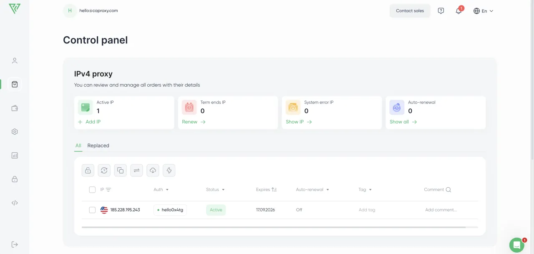Tick the select-all checkbox in the table header
The image size is (534, 254).
click(92, 190)
